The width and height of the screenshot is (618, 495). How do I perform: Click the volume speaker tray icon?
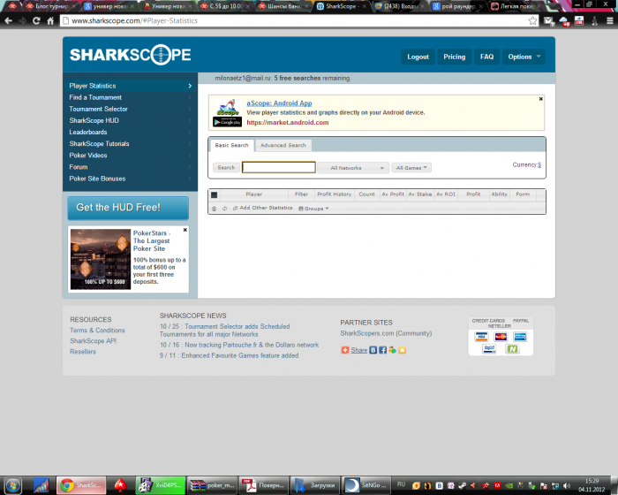pos(567,485)
